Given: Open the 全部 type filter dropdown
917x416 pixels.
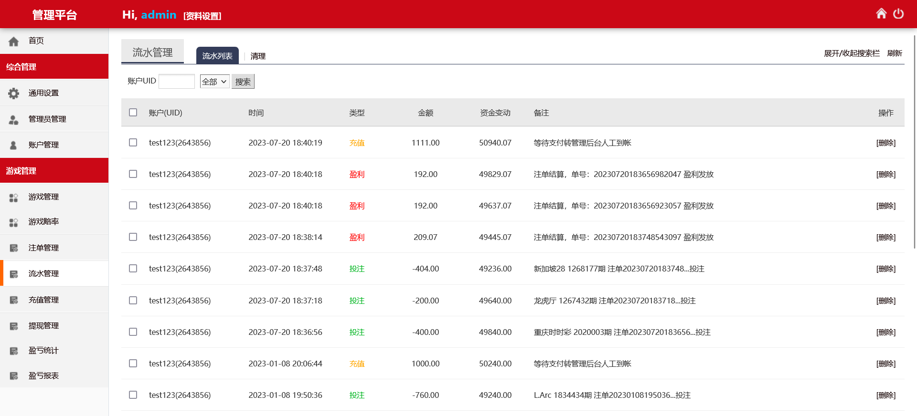Looking at the screenshot, I should (214, 82).
